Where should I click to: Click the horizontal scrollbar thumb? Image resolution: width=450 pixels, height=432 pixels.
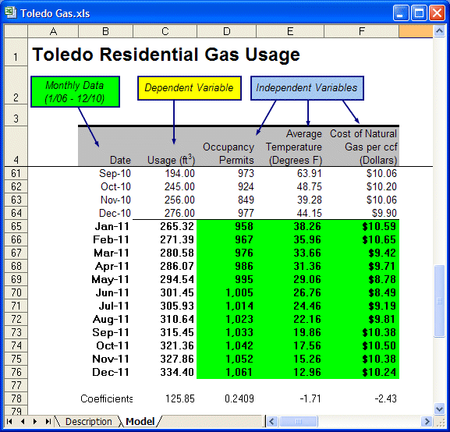[x=299, y=422]
